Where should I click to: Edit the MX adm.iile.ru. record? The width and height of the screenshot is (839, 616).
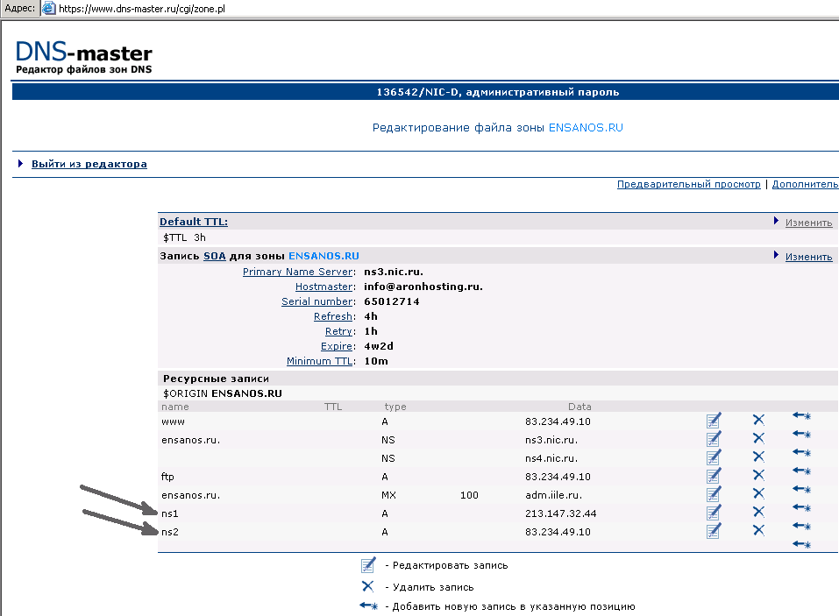point(714,494)
